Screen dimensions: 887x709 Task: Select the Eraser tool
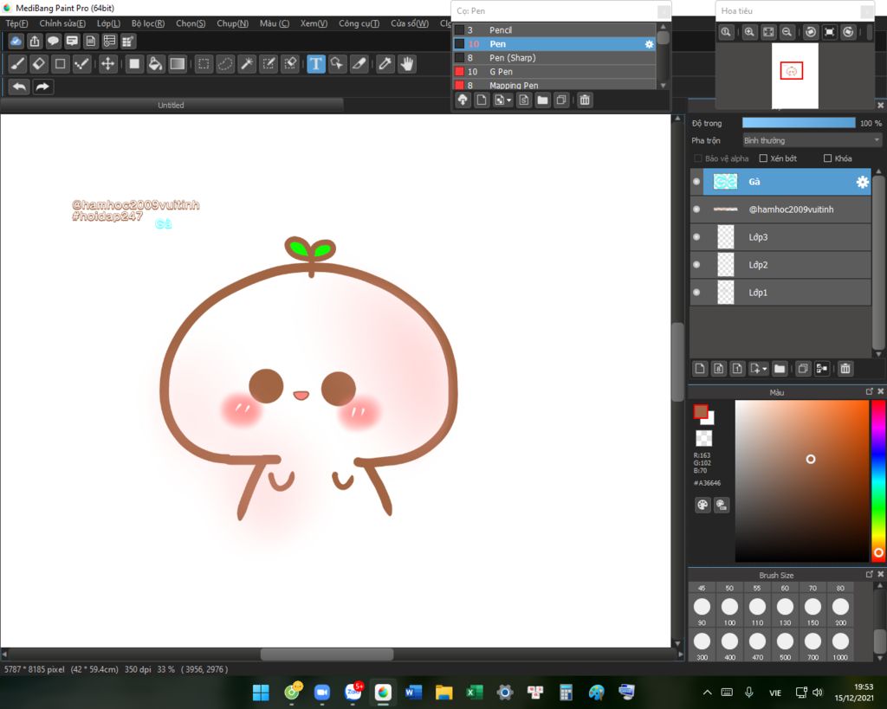(x=38, y=64)
